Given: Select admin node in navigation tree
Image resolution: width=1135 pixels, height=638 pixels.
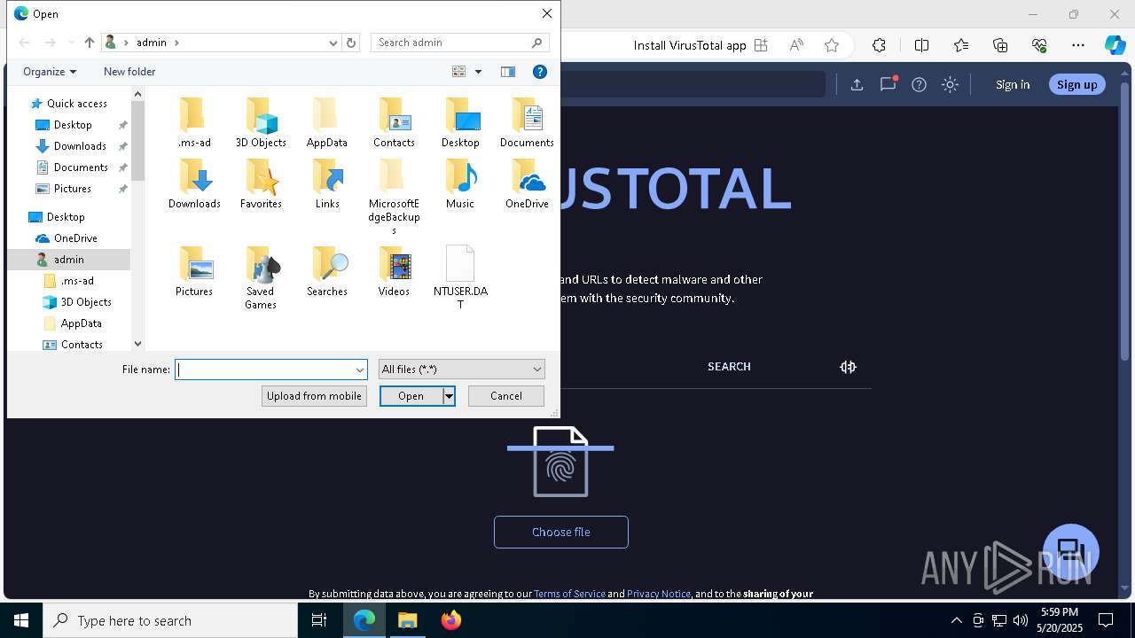Looking at the screenshot, I should click(68, 260).
